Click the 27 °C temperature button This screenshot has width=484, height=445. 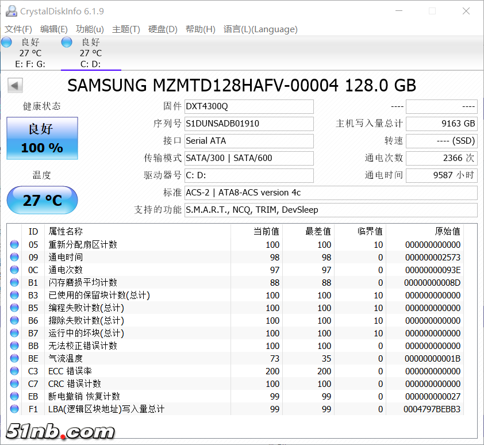click(42, 200)
